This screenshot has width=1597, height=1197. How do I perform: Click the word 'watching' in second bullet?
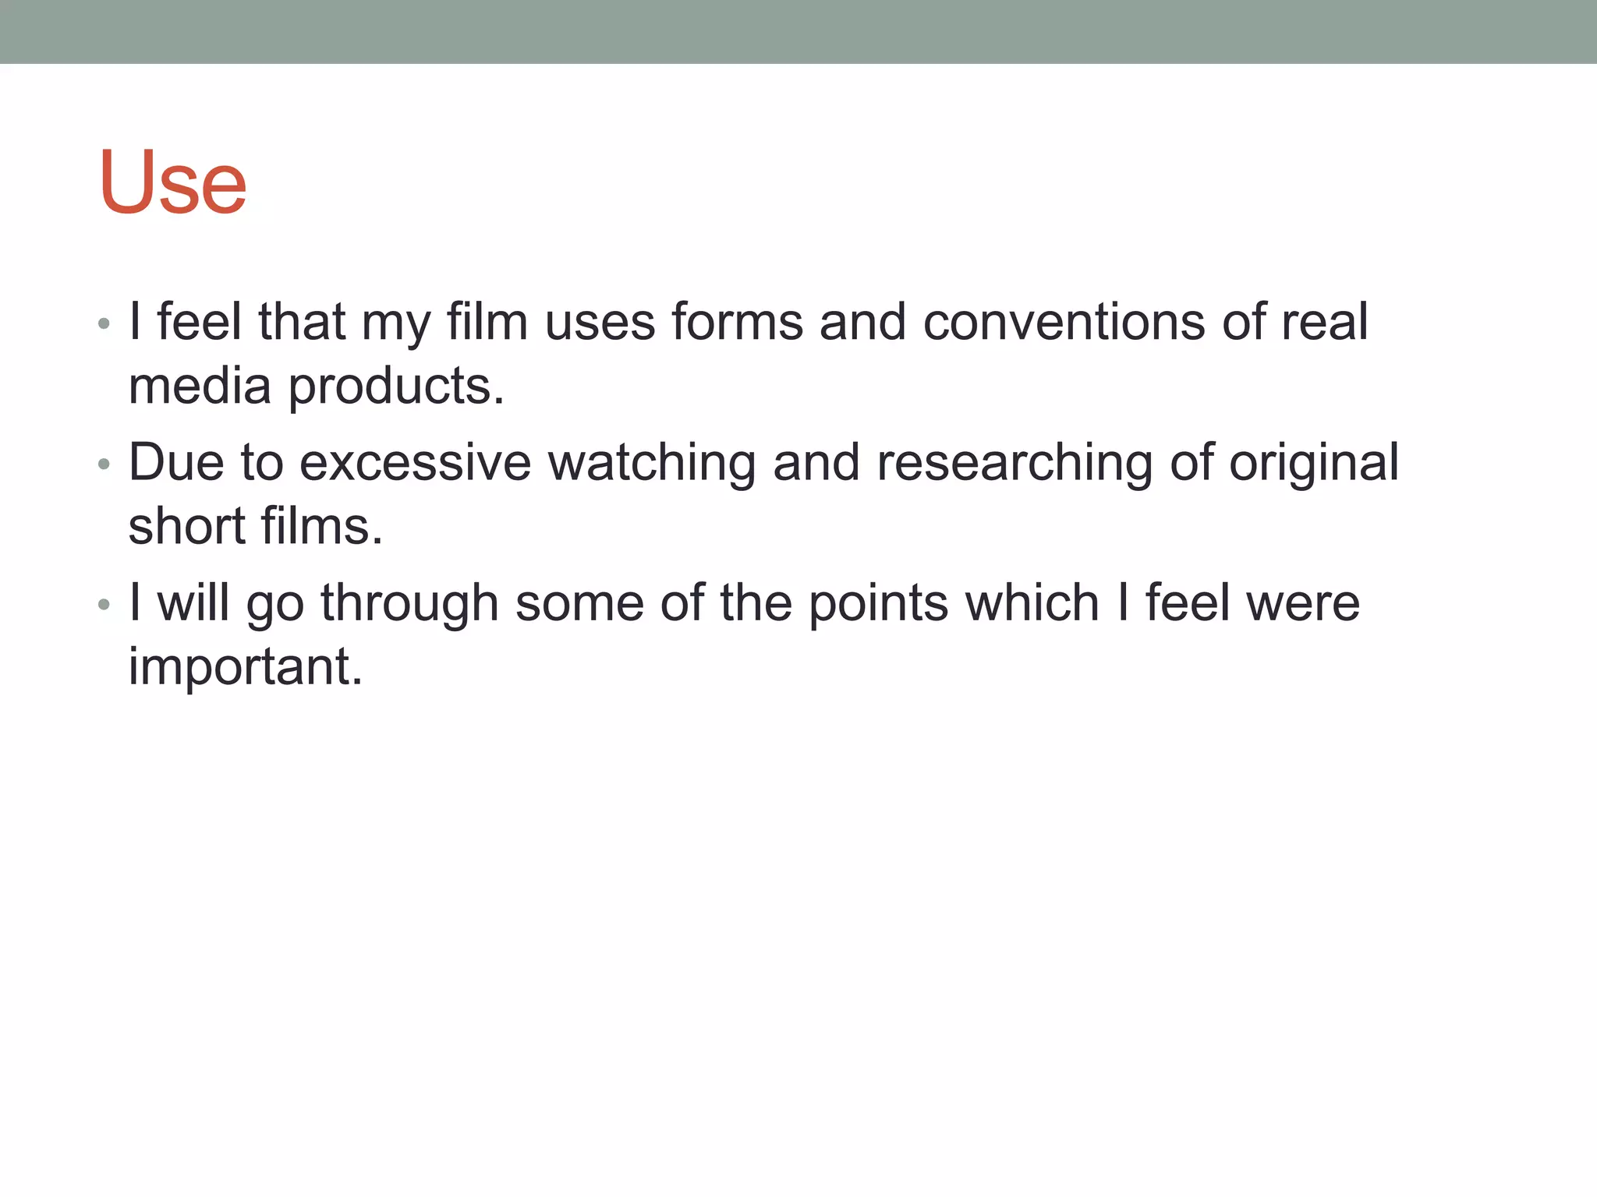(652, 462)
